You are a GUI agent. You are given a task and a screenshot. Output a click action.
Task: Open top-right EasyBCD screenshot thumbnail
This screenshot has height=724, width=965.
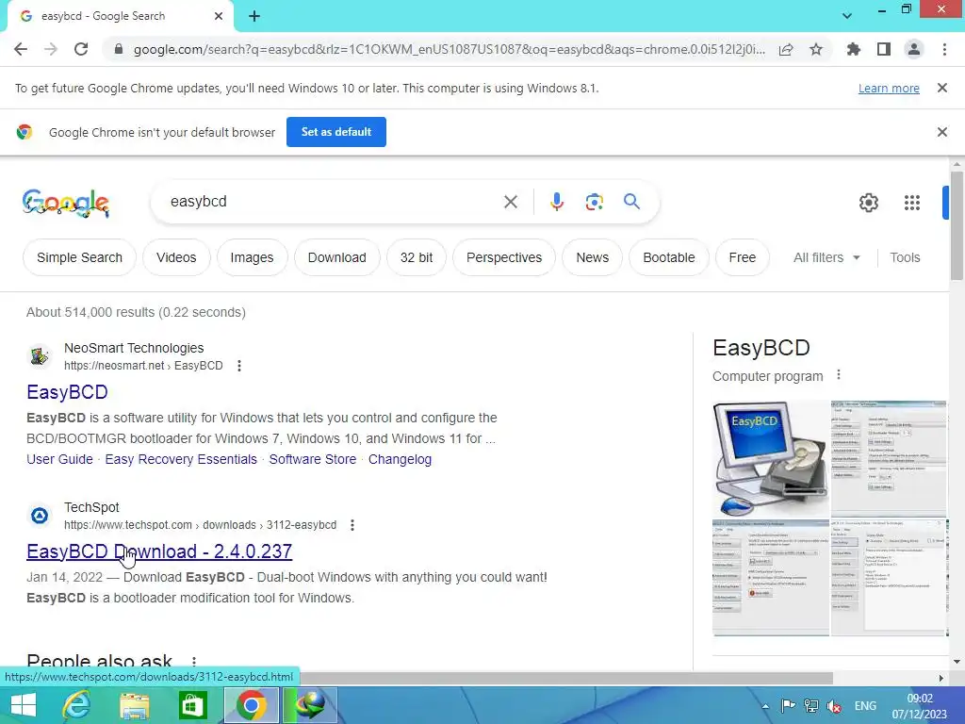[x=889, y=459]
